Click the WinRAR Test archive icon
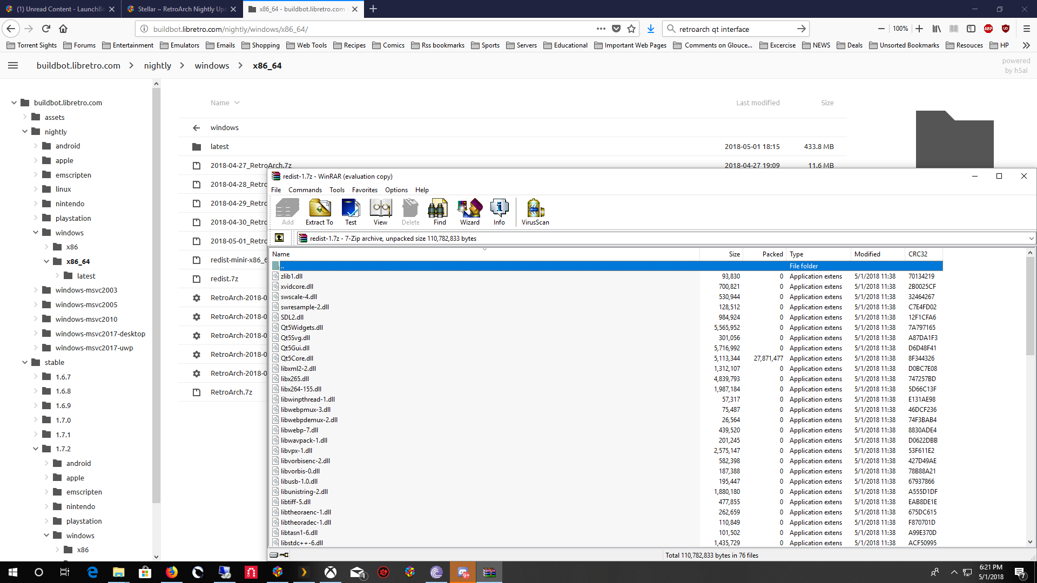The image size is (1037, 583). 351,212
